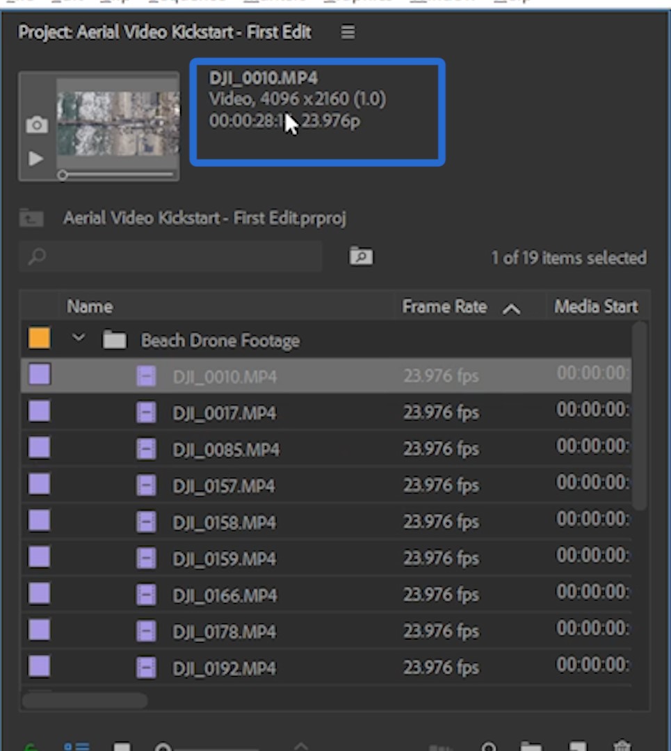This screenshot has height=751, width=671.
Task: Select the DJI_0017.MP4 file name
Action: [225, 413]
